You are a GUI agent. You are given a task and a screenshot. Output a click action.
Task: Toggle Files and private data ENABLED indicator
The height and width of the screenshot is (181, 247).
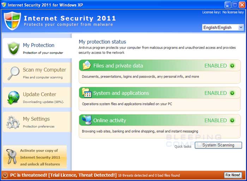[x=232, y=66]
